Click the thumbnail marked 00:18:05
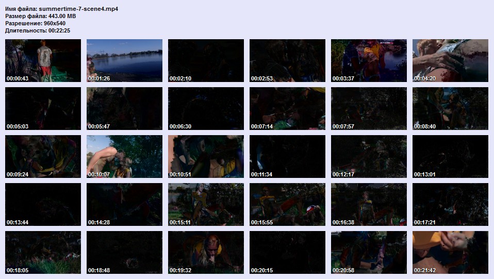Viewport: 494px width, 279px height. coord(43,252)
